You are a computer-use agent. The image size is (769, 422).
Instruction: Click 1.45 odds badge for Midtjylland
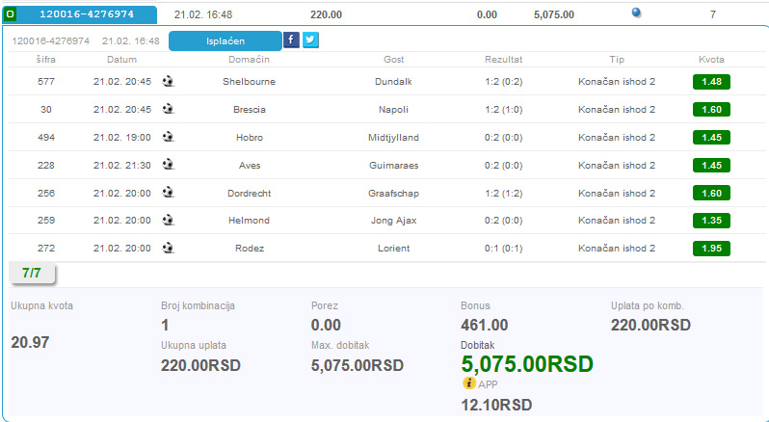point(711,137)
